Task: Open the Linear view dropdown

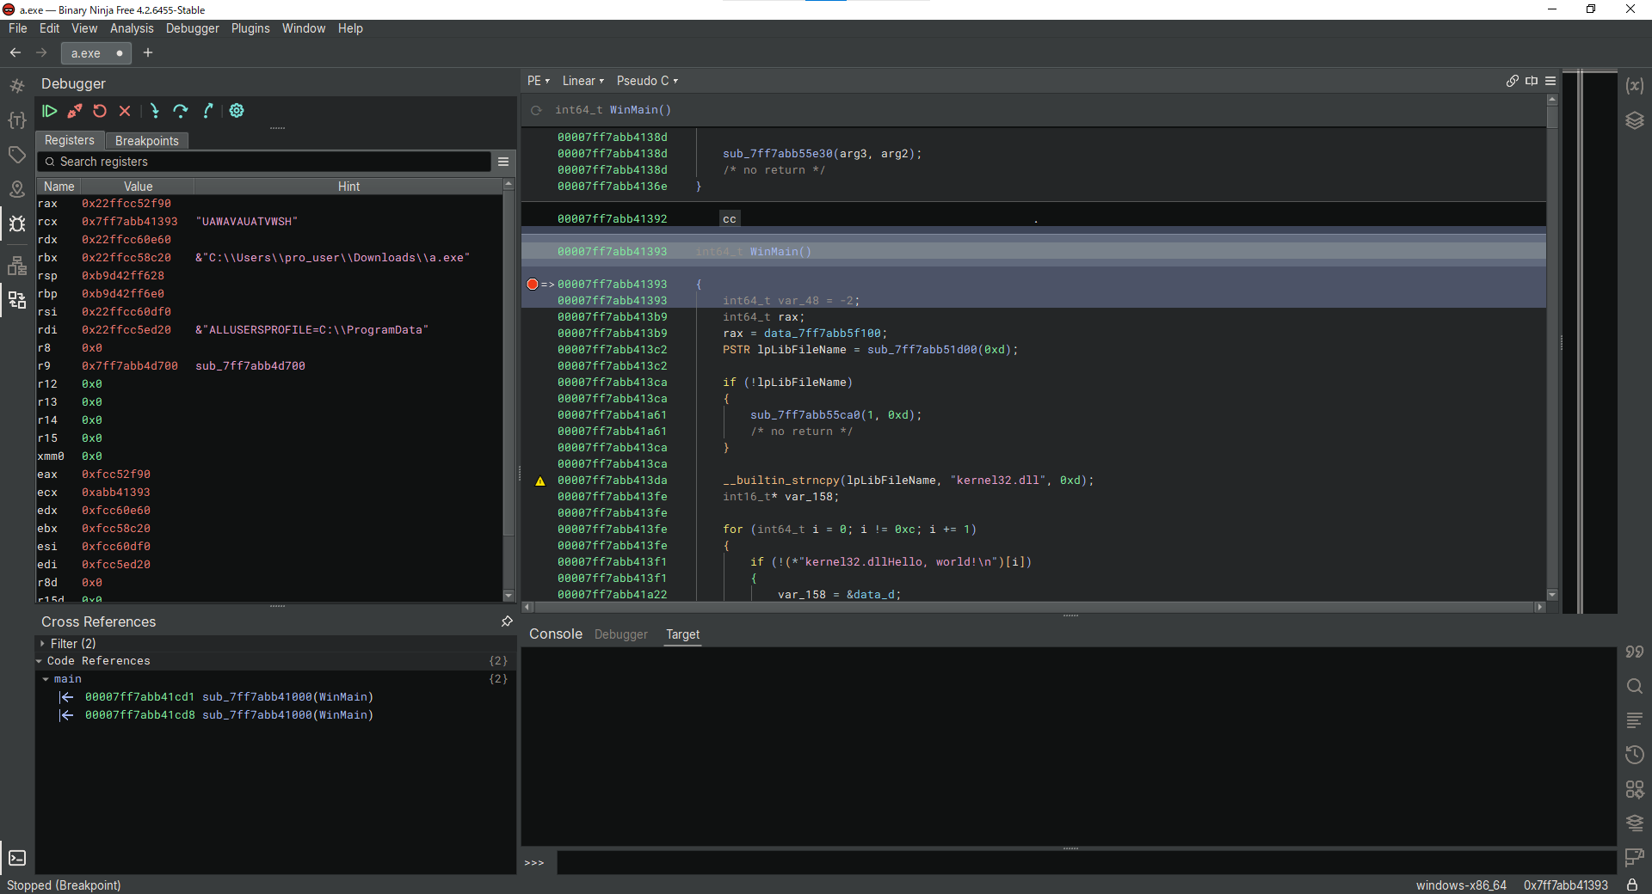Action: 583,81
